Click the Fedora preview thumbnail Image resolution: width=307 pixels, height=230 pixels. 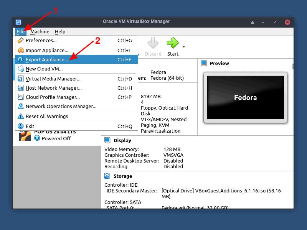[246, 98]
